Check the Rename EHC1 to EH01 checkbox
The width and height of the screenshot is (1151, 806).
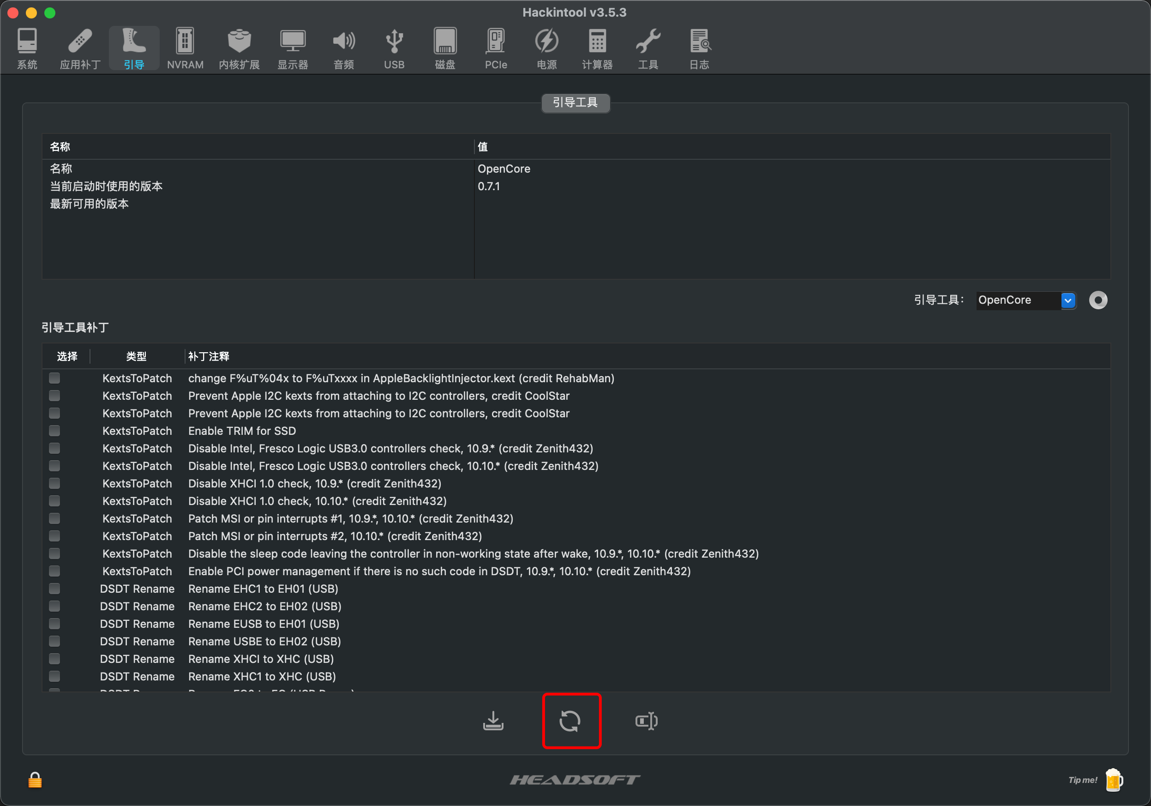(54, 588)
